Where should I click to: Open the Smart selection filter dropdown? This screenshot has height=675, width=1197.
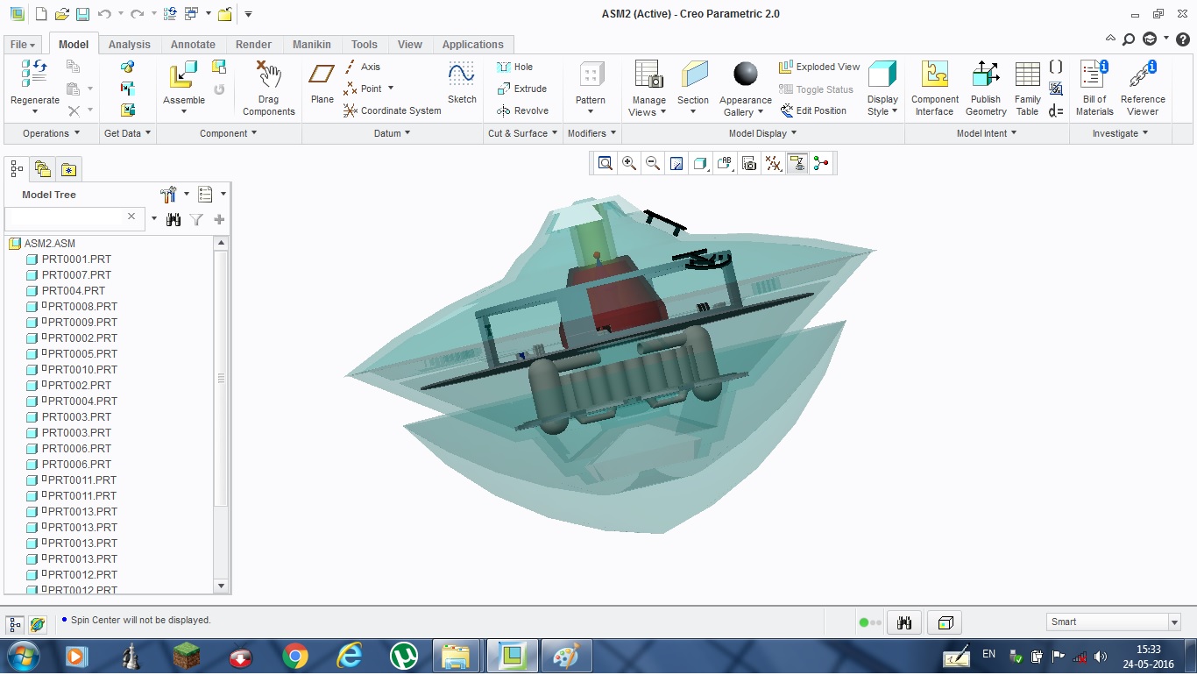click(x=1174, y=622)
